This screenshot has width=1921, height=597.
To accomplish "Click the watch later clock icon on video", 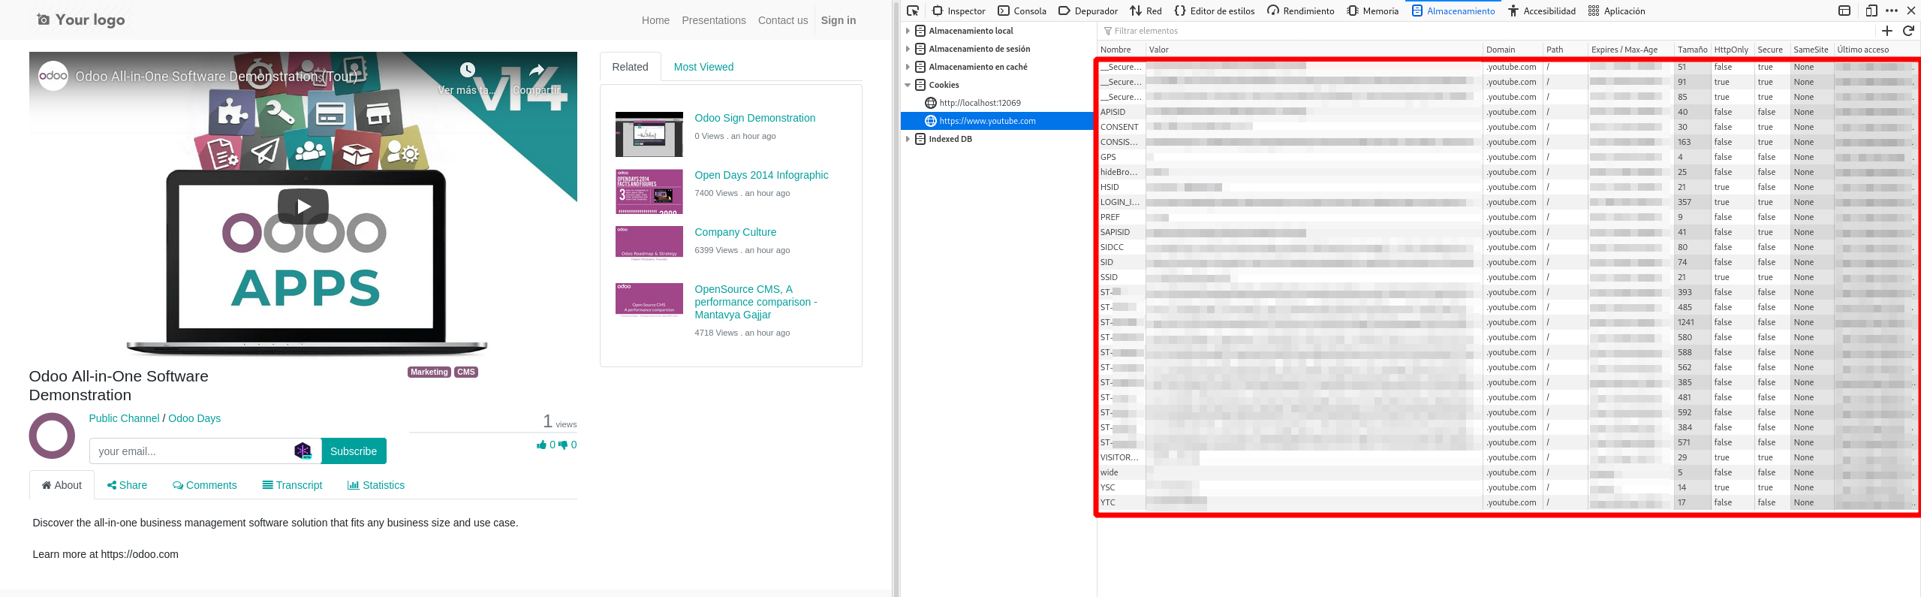I will [467, 70].
